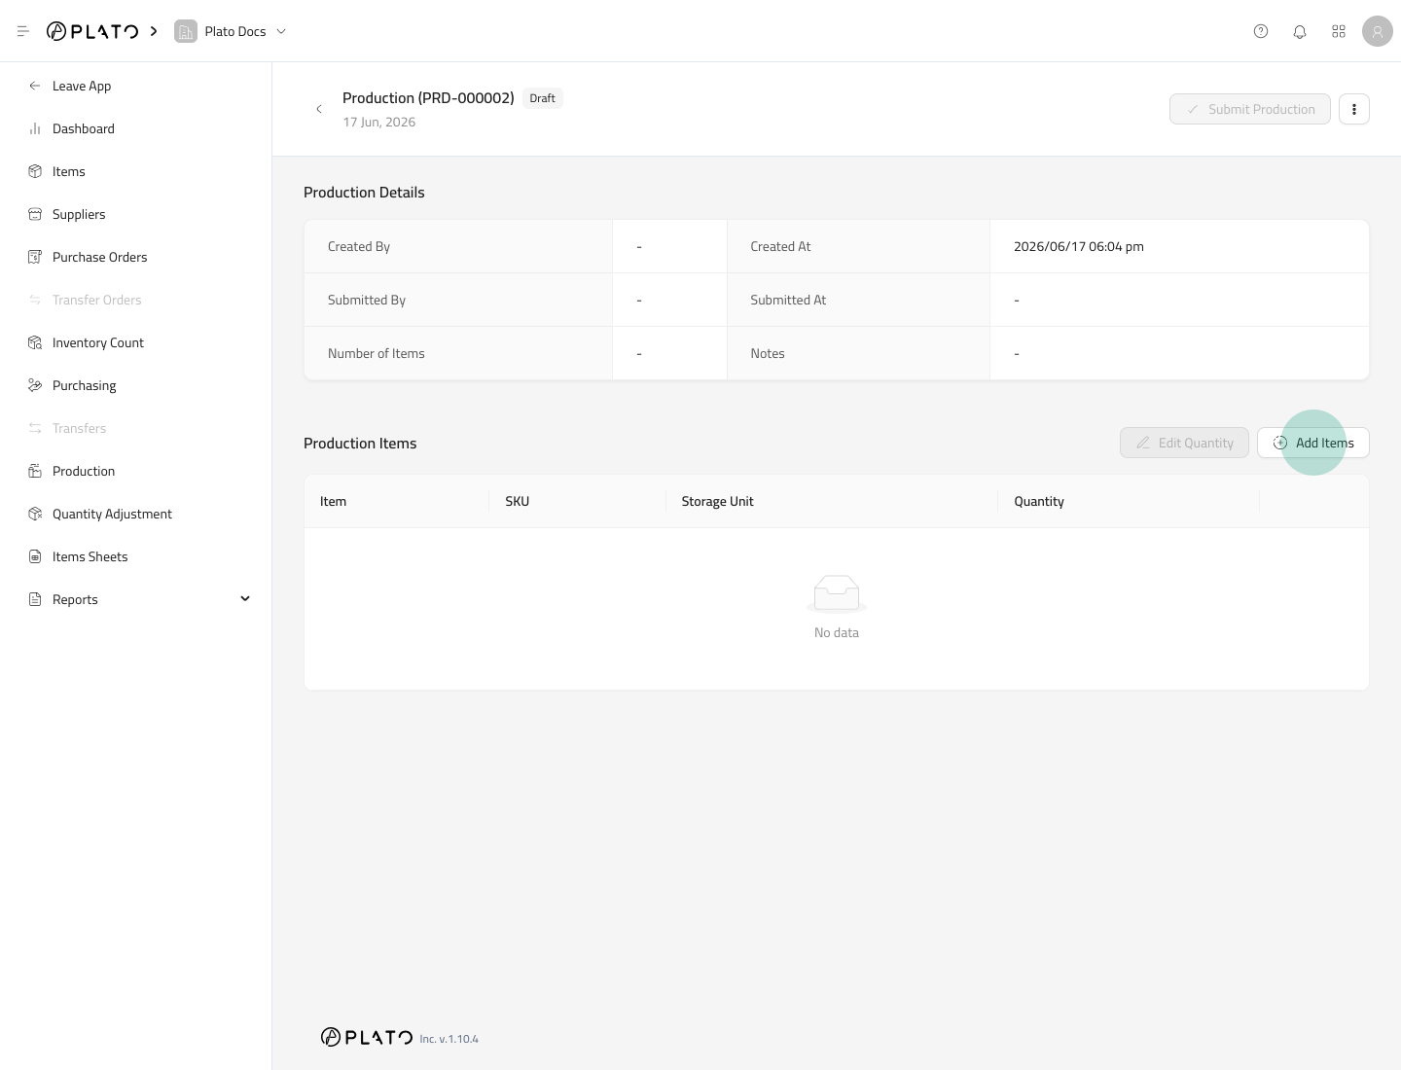
Task: Expand the Plato Docs workspace dropdown
Action: [281, 31]
